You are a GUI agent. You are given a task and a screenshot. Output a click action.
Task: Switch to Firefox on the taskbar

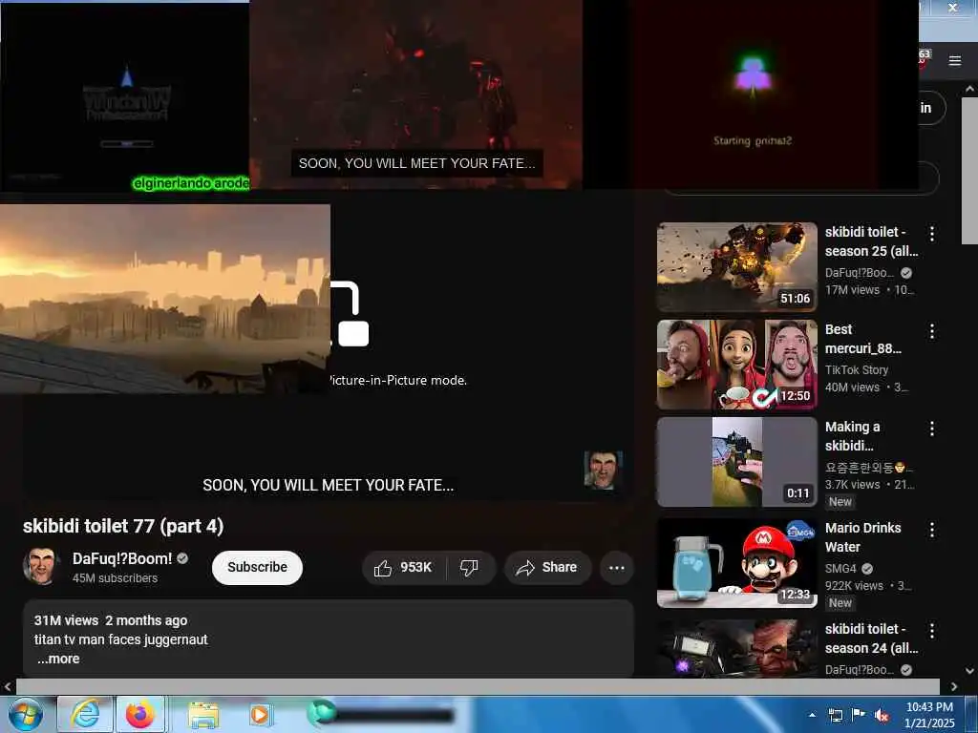pyautogui.click(x=140, y=714)
